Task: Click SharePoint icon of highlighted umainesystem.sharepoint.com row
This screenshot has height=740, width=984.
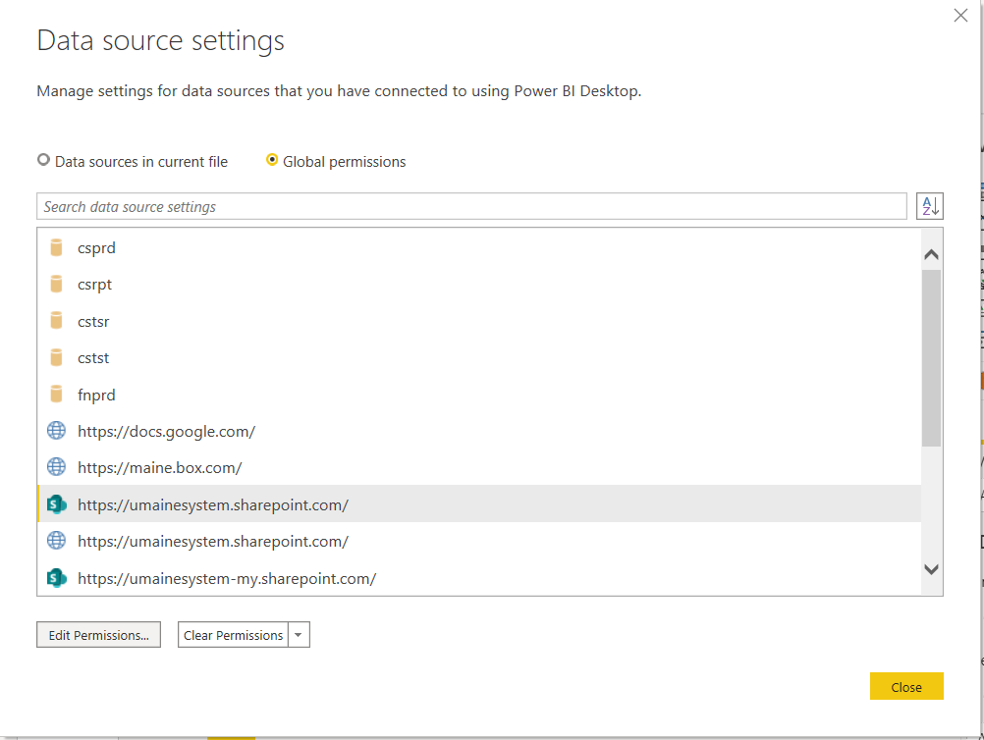Action: 57,504
